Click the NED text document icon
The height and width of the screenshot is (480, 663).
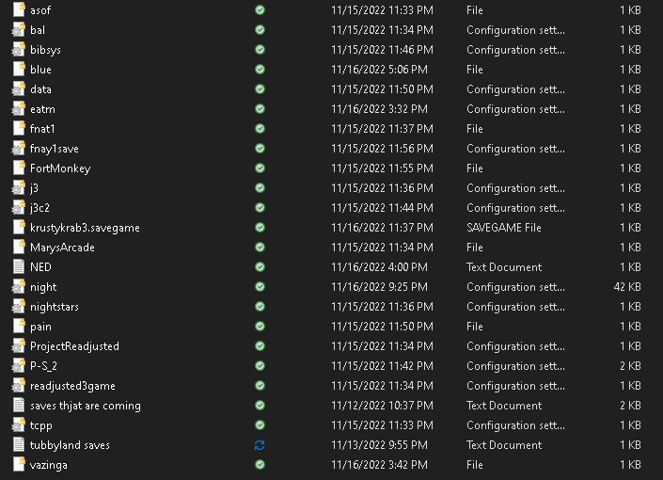(19, 266)
